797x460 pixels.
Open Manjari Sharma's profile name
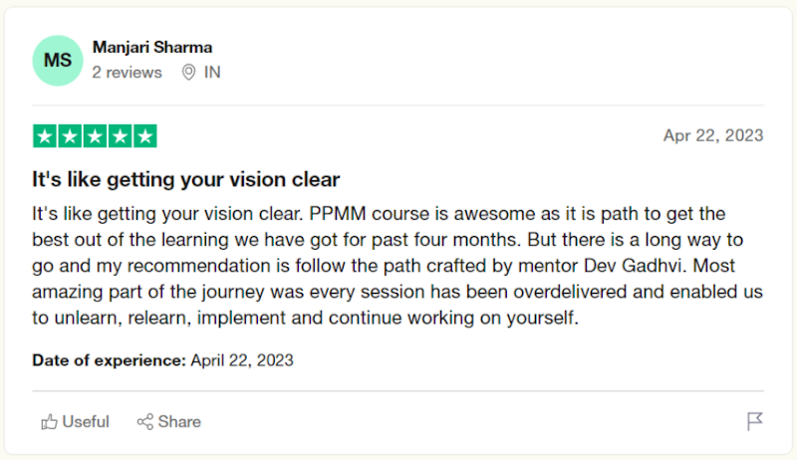pyautogui.click(x=152, y=47)
